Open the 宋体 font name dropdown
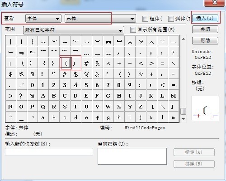The width and height of the screenshot is (226, 181). (x=100, y=19)
